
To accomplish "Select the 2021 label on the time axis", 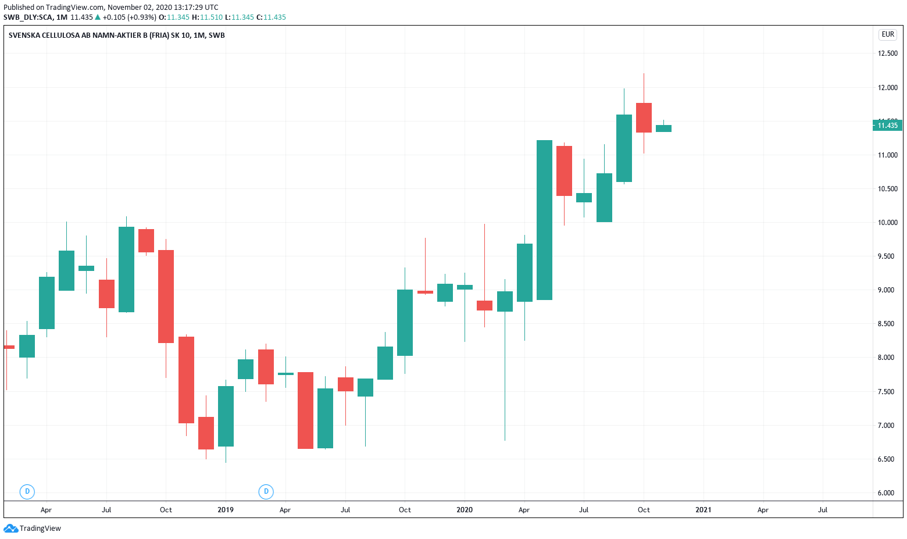I will click(704, 510).
